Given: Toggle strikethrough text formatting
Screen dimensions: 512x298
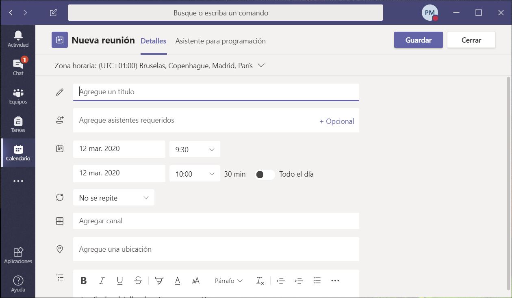Looking at the screenshot, I should point(138,281).
